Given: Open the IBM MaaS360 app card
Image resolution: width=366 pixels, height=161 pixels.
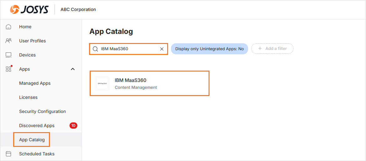Looking at the screenshot, I should (150, 83).
